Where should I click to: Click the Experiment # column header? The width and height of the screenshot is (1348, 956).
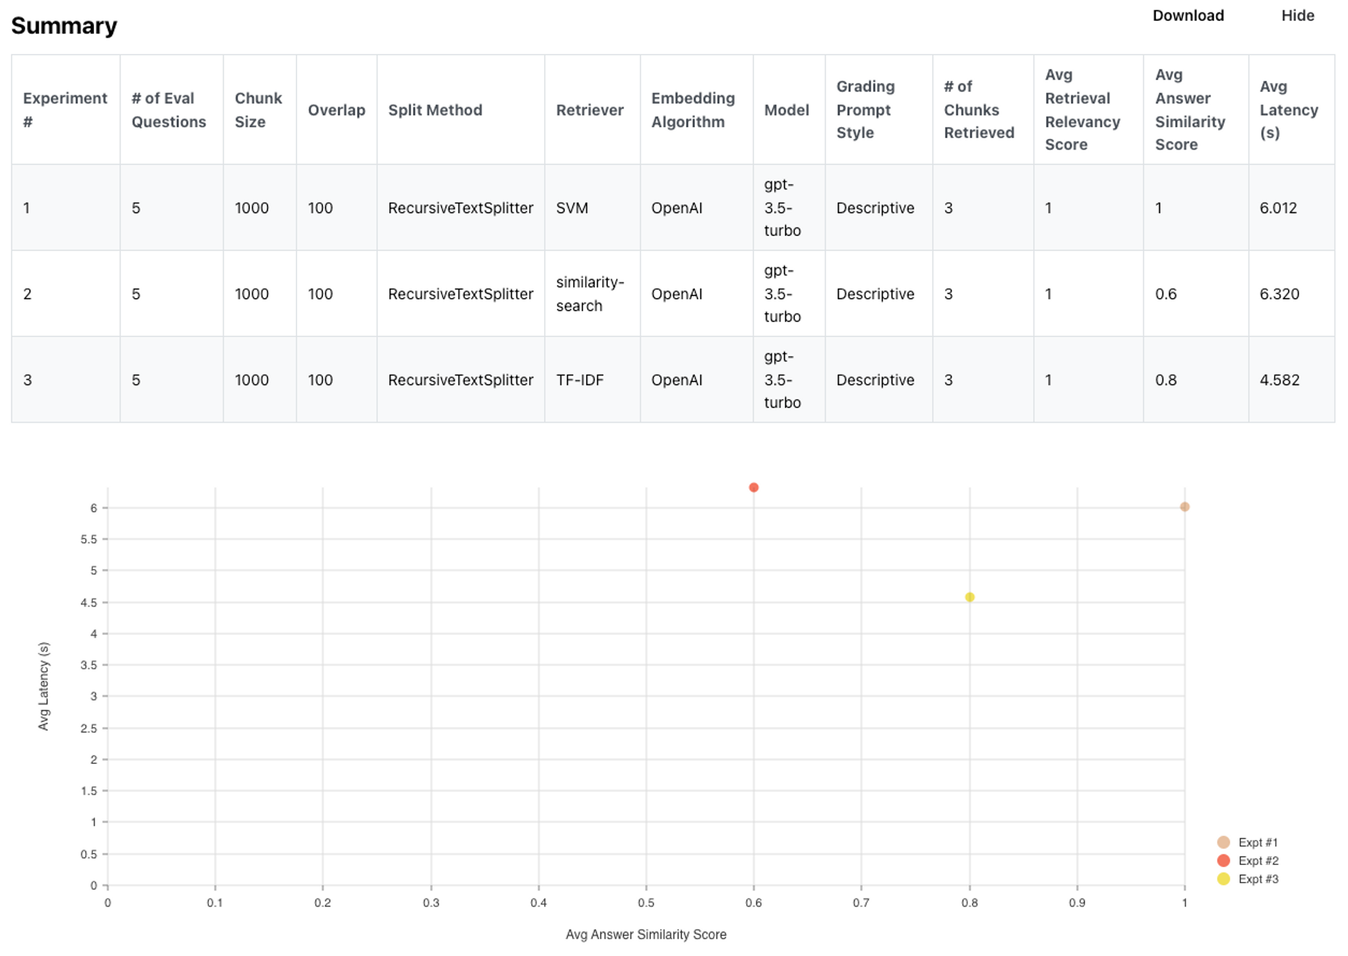(x=65, y=110)
